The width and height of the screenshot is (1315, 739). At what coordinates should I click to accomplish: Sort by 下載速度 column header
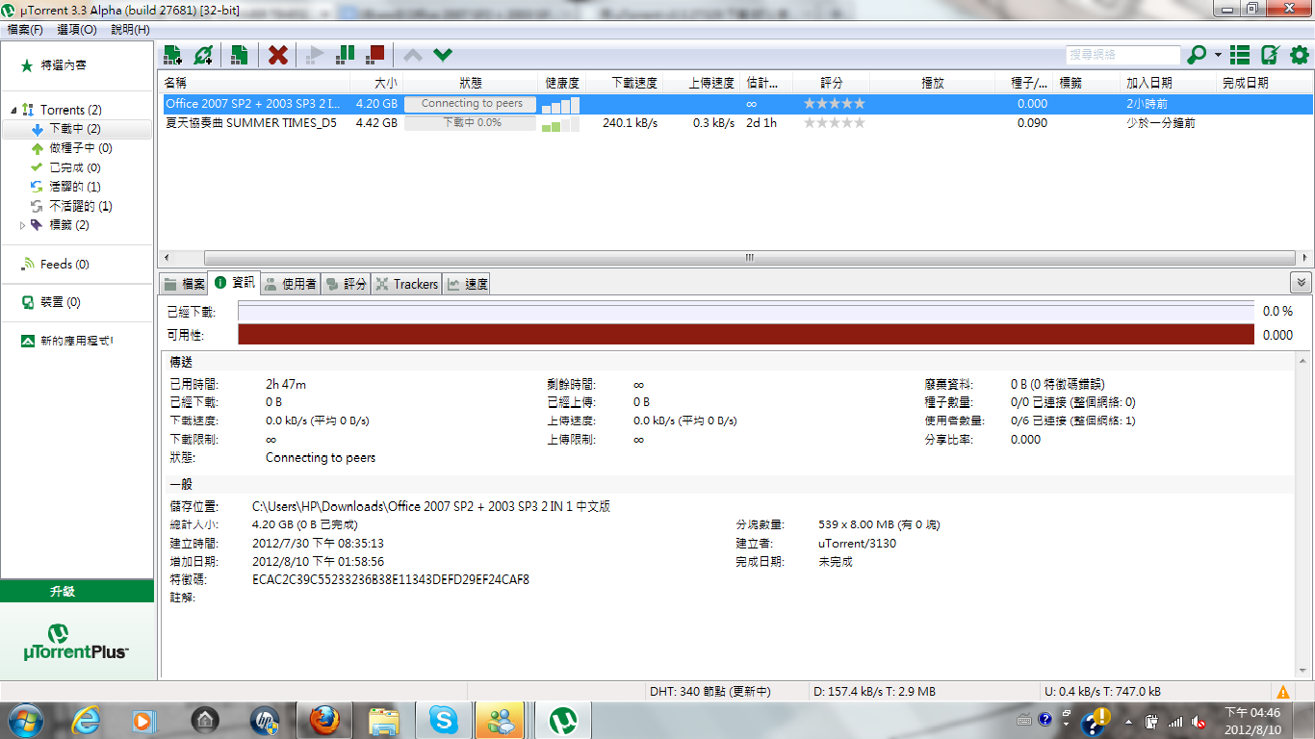[624, 83]
